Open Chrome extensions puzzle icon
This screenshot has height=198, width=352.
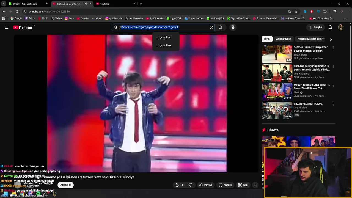pos(325,12)
